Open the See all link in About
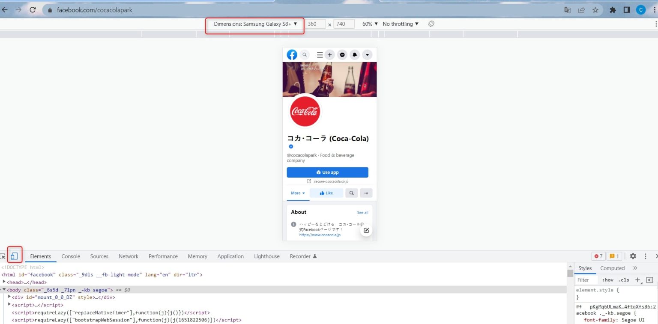 [362, 212]
